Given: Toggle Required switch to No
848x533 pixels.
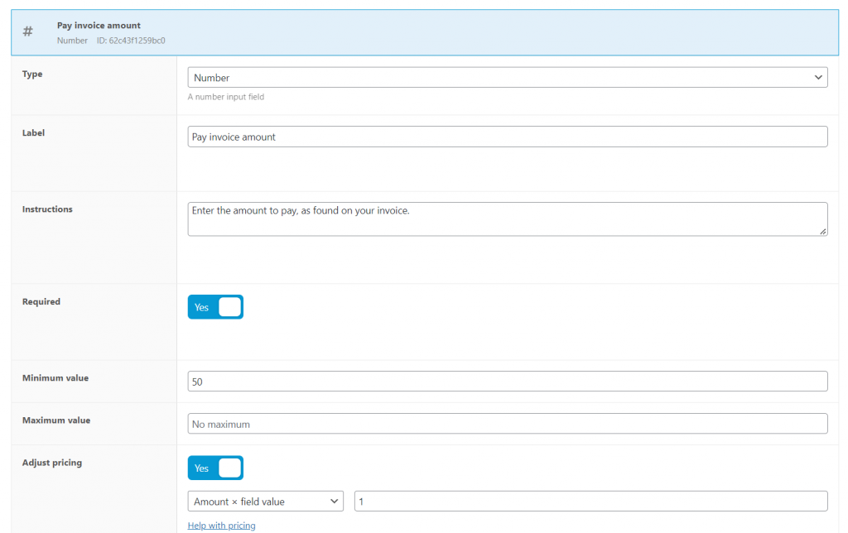Looking at the screenshot, I should pos(215,306).
